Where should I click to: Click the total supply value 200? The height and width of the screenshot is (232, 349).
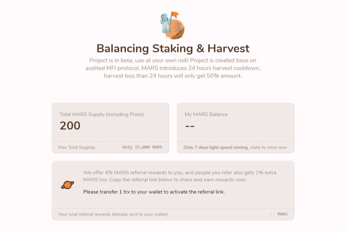70,126
